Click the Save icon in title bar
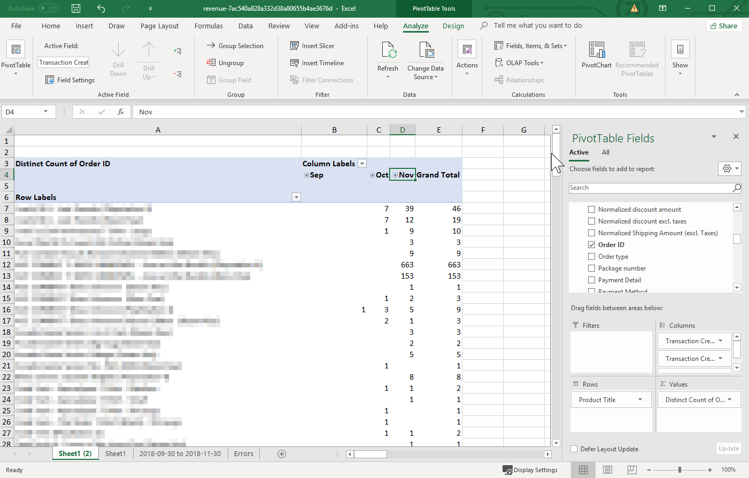Viewport: 749px width, 478px height. [76, 9]
